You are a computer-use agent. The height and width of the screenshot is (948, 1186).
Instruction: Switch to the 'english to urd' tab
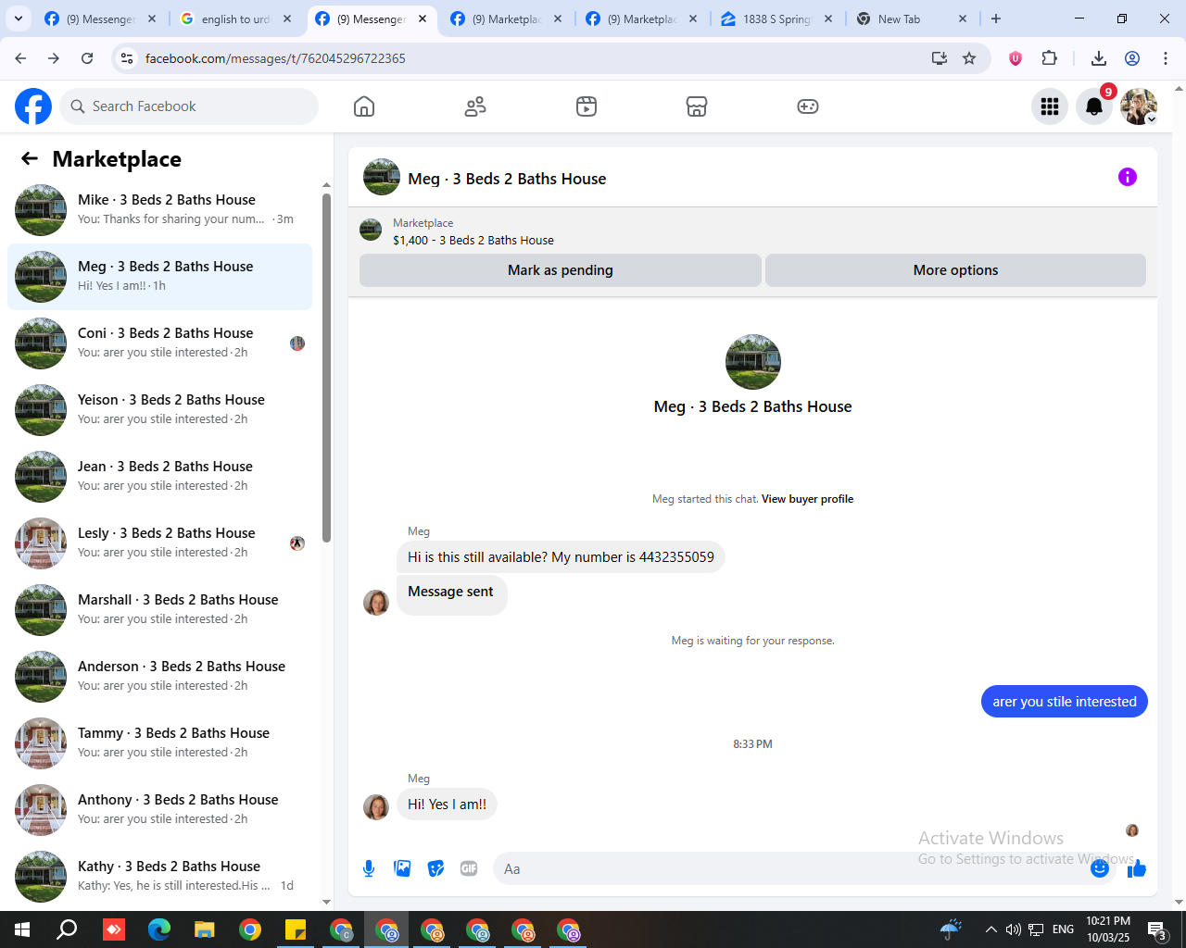pos(235,19)
